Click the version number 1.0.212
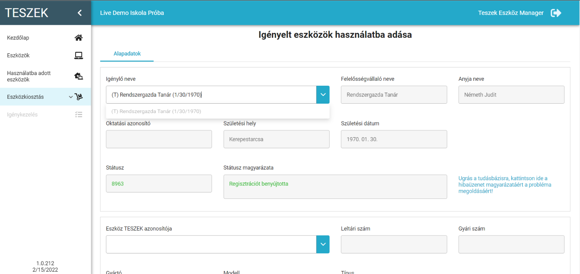This screenshot has height=274, width=580. [x=45, y=263]
